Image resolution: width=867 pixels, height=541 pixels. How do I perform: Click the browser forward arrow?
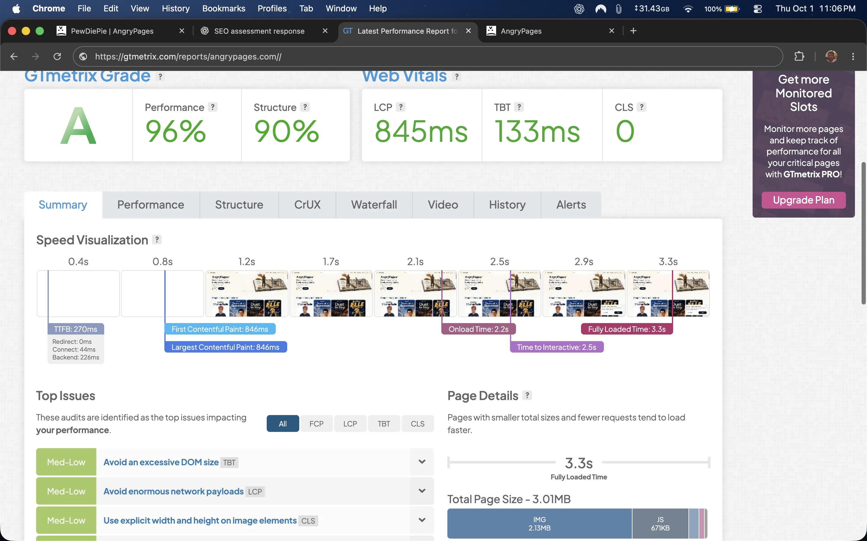click(x=36, y=57)
